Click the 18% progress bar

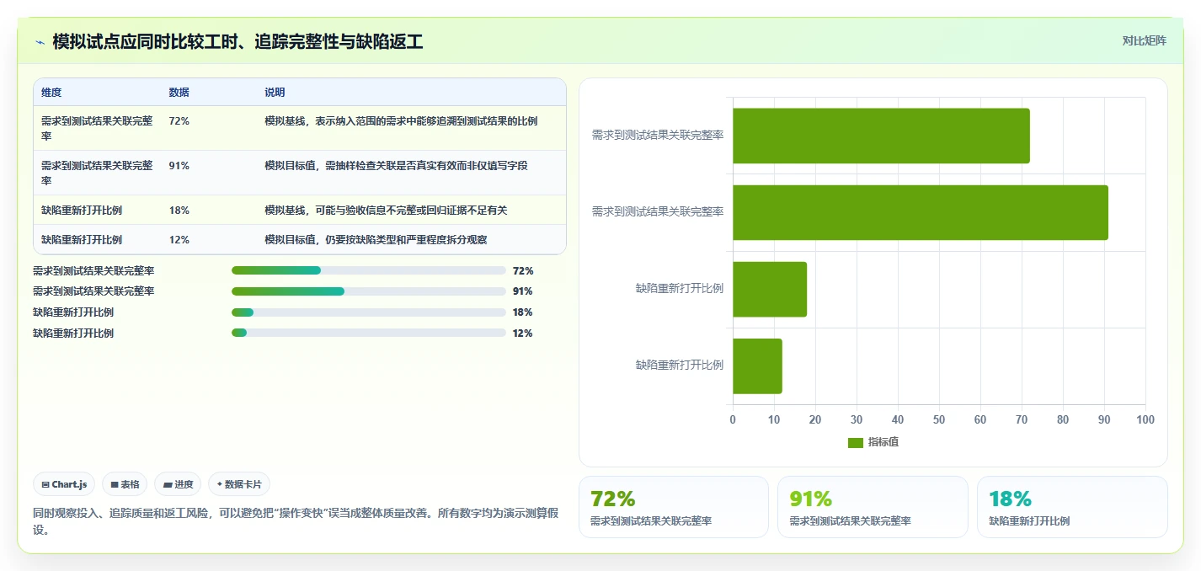(x=368, y=312)
